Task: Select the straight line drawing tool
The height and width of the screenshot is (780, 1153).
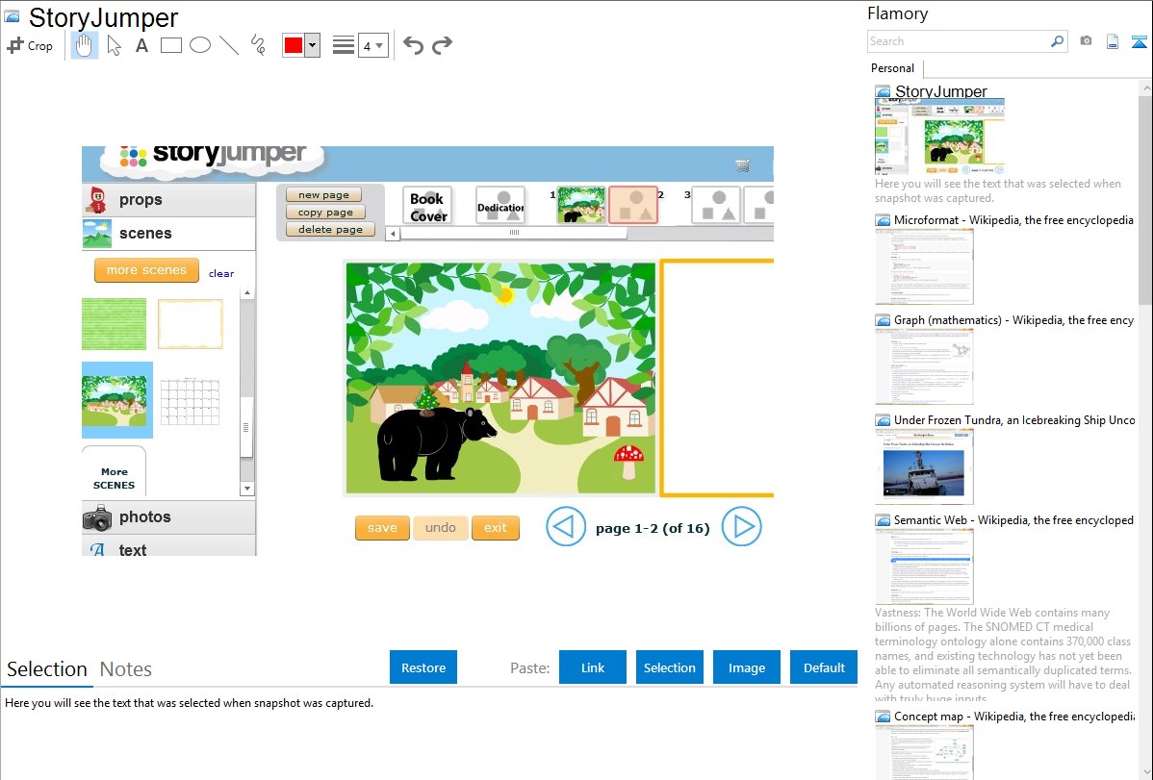Action: pyautogui.click(x=229, y=45)
